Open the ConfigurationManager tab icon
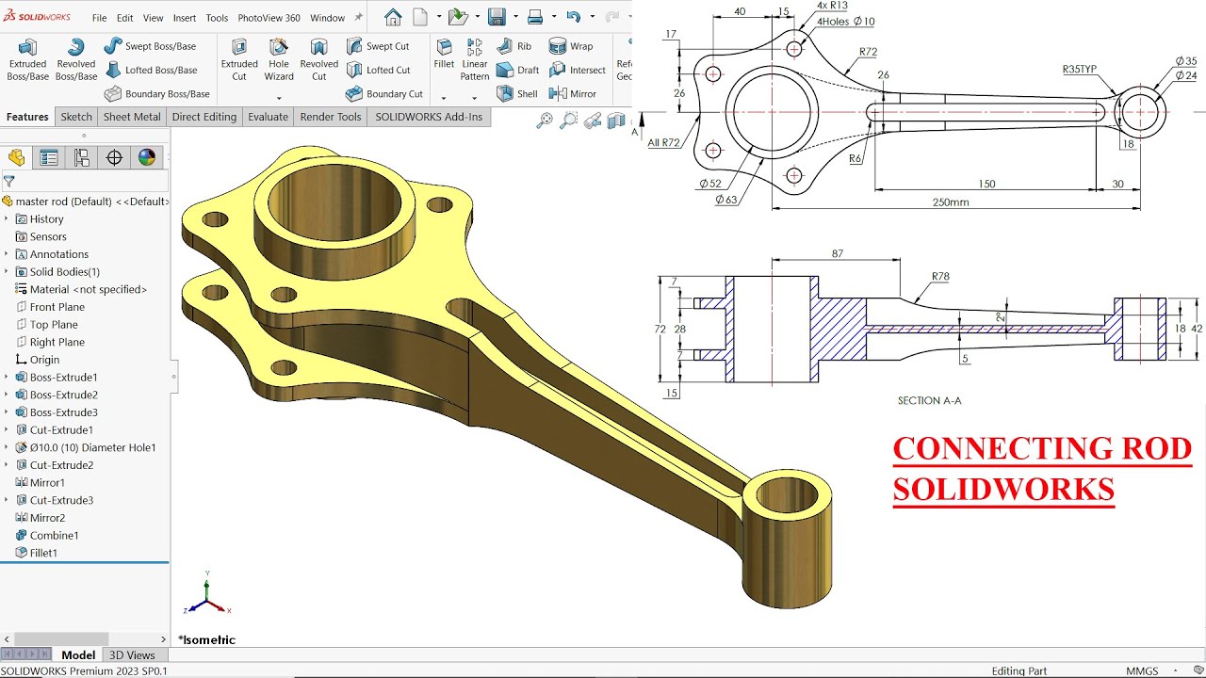The height and width of the screenshot is (678, 1206). [82, 157]
